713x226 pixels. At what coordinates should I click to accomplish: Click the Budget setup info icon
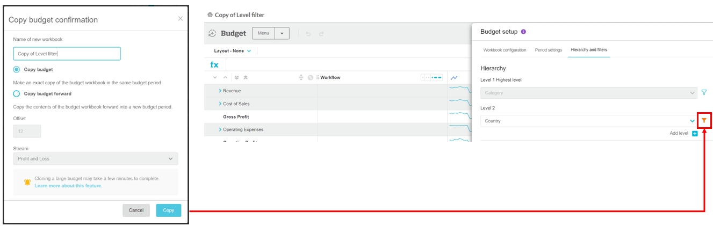click(x=524, y=32)
